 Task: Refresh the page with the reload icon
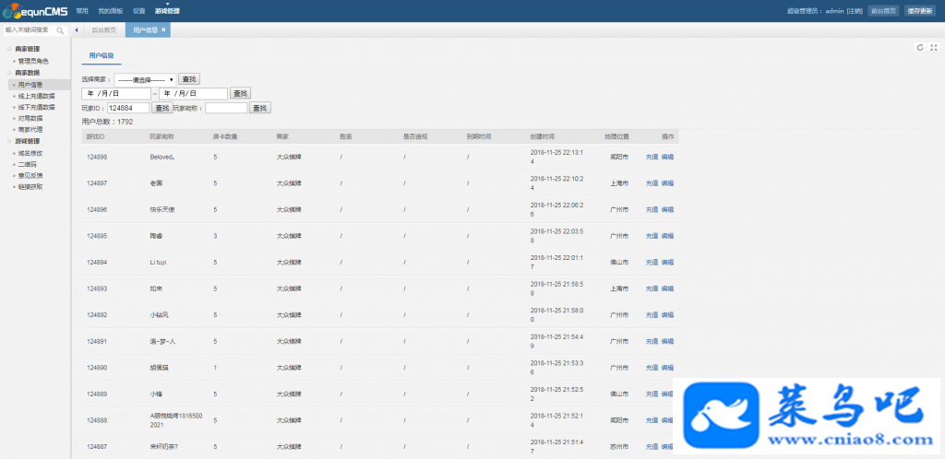pos(920,48)
